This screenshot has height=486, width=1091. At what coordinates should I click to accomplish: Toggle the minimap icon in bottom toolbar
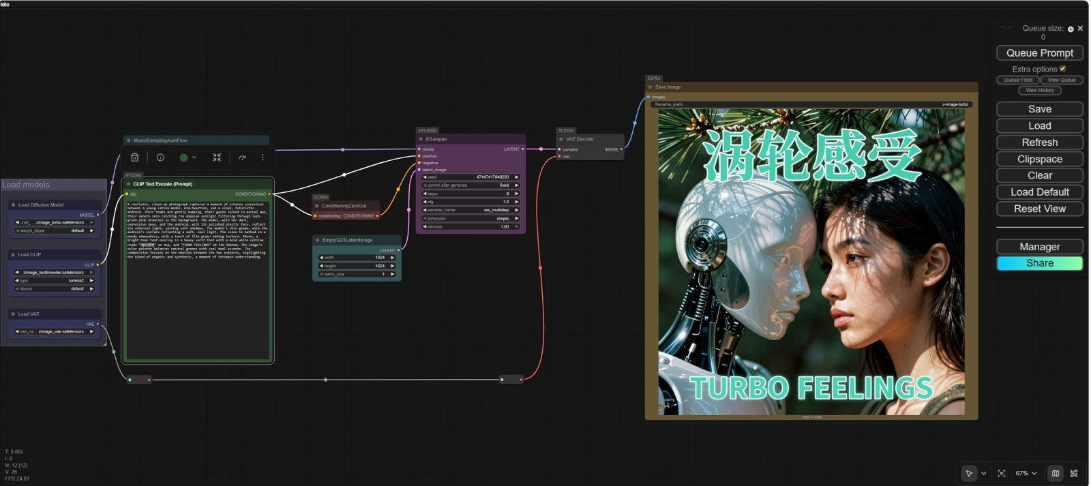click(x=1056, y=473)
